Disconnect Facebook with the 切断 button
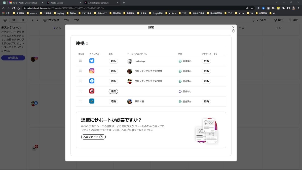Screen dimensions: 302x170 (x=113, y=81)
